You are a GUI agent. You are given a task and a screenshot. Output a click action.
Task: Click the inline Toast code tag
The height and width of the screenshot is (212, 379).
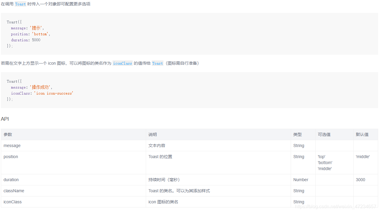pyautogui.click(x=20, y=4)
